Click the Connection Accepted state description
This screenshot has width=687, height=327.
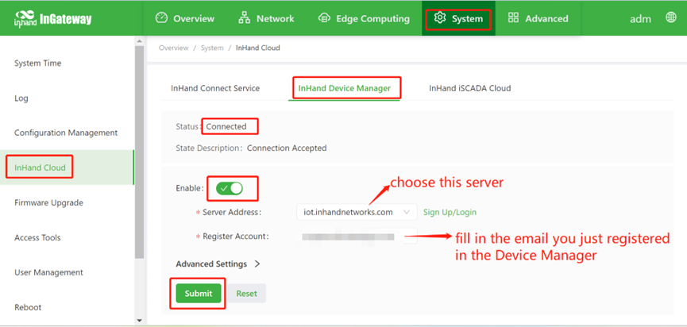[287, 148]
